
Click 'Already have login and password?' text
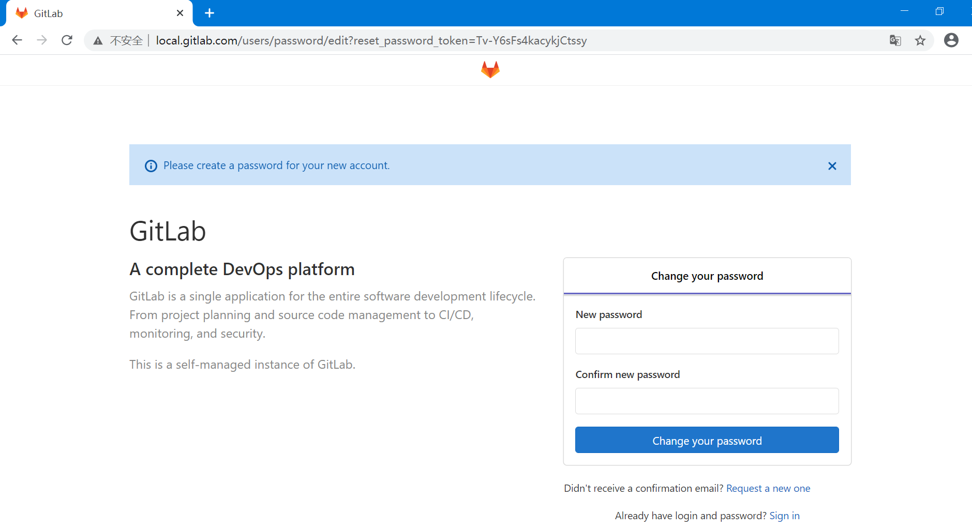tap(691, 516)
